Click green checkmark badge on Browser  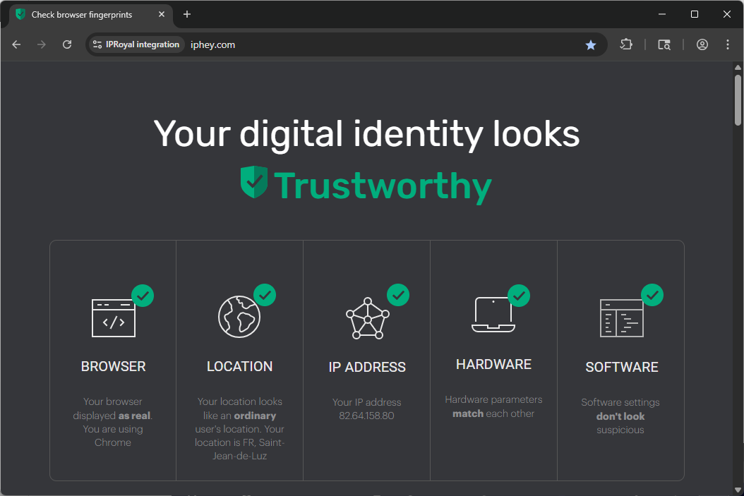coord(143,296)
